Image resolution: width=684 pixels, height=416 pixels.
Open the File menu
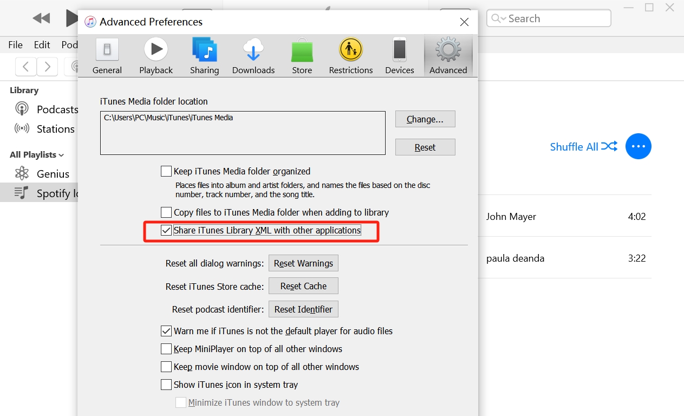tap(15, 45)
